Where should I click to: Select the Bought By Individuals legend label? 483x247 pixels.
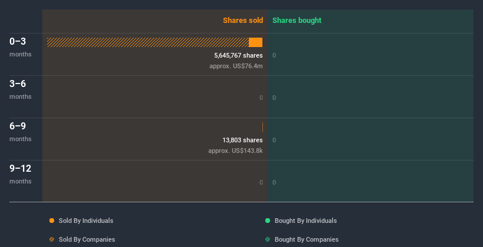point(305,221)
